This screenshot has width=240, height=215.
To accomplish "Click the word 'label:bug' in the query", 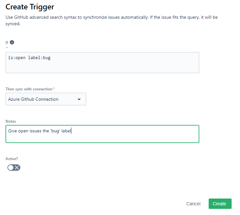I will [x=39, y=58].
